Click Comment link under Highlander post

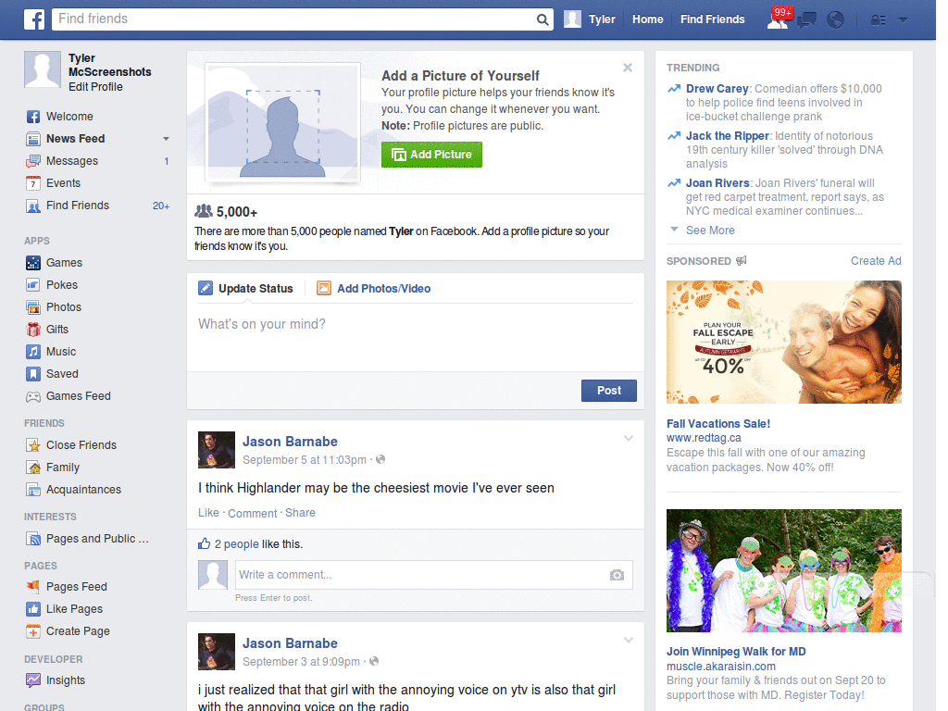click(252, 513)
